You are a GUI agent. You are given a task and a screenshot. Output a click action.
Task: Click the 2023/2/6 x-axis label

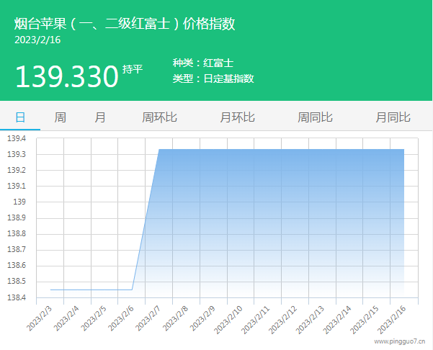(x=120, y=318)
